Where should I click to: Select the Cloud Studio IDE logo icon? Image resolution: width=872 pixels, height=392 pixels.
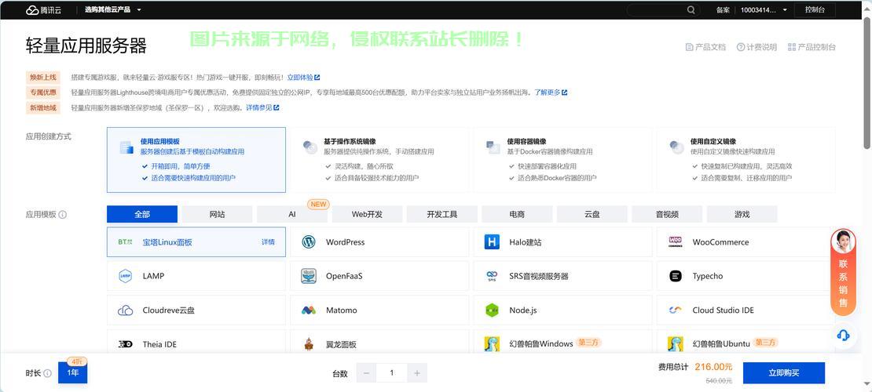tap(675, 310)
